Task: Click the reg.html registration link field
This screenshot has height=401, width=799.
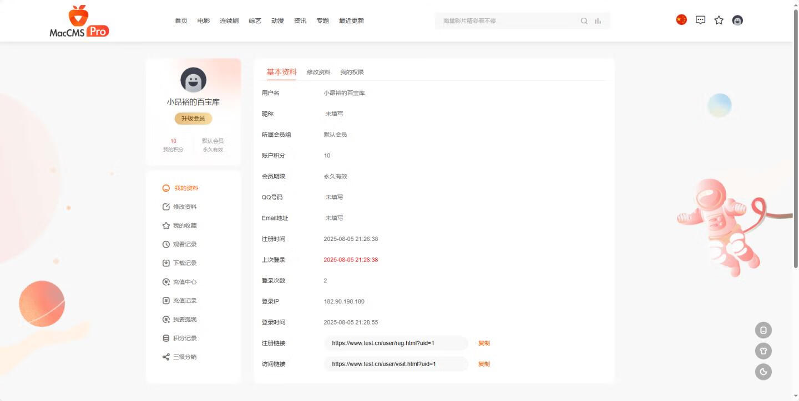Action: point(396,343)
